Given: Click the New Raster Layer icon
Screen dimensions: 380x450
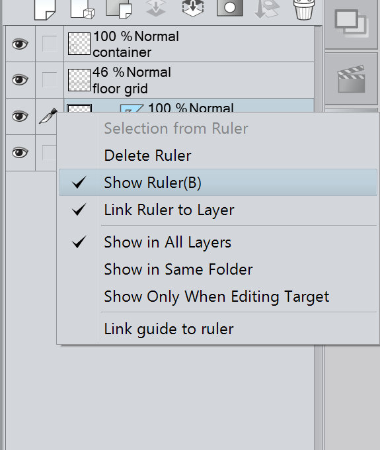Looking at the screenshot, I should (45, 9).
